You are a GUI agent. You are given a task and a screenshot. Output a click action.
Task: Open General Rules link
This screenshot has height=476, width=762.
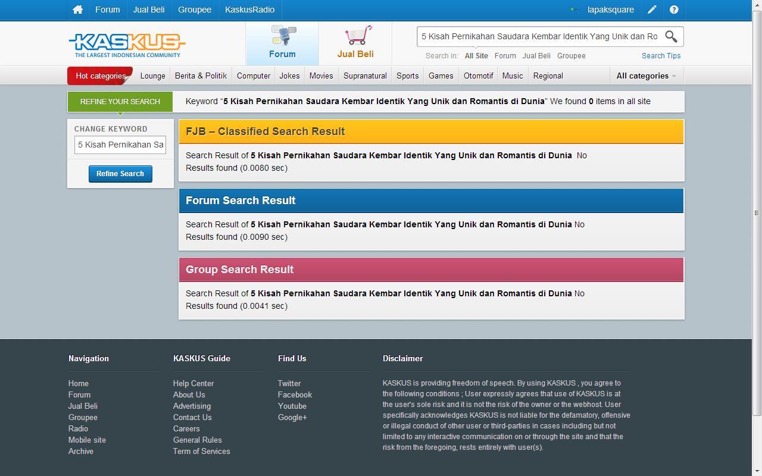point(197,440)
